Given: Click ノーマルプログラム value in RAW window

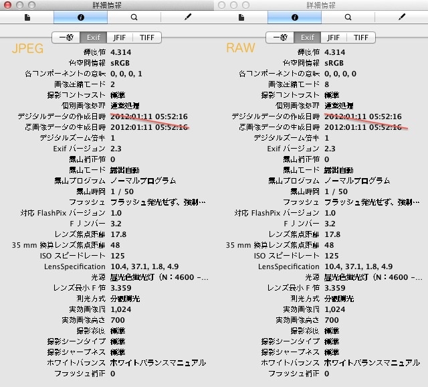Looking at the screenshot, I should (x=357, y=181).
